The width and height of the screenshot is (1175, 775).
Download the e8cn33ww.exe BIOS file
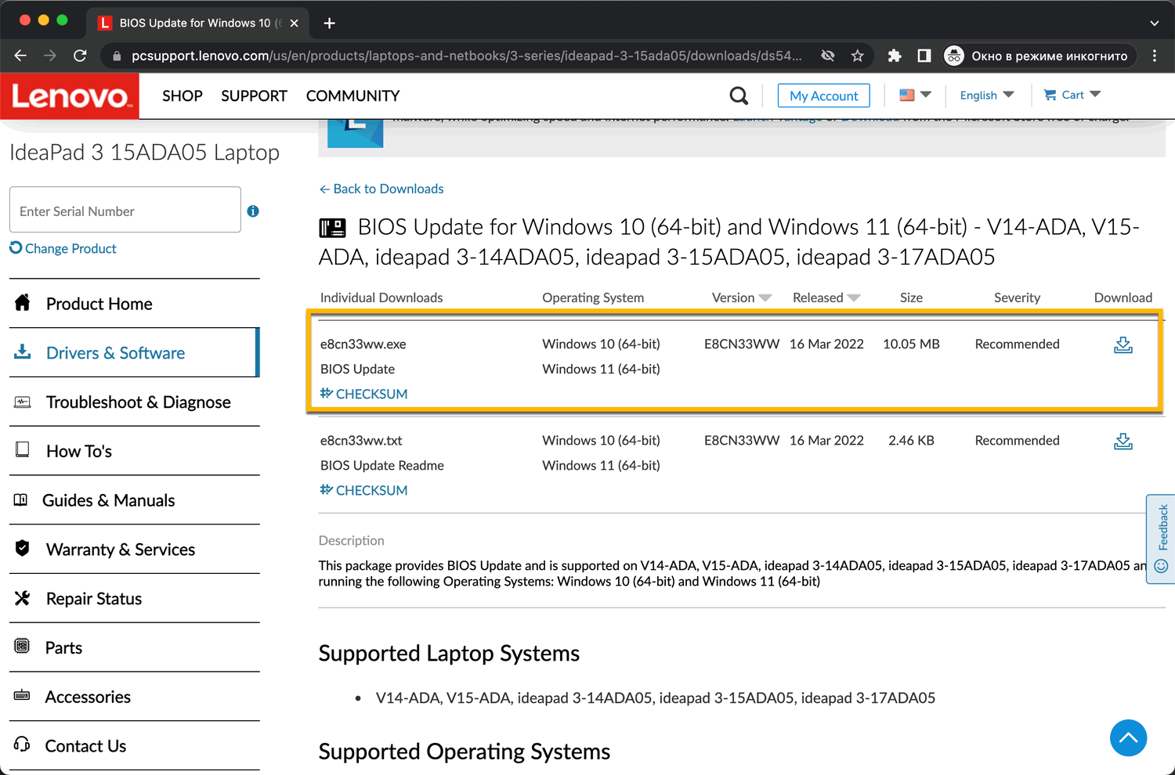(x=1123, y=345)
